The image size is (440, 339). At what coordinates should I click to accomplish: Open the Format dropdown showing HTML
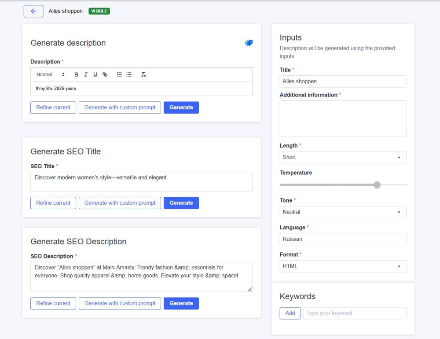343,266
